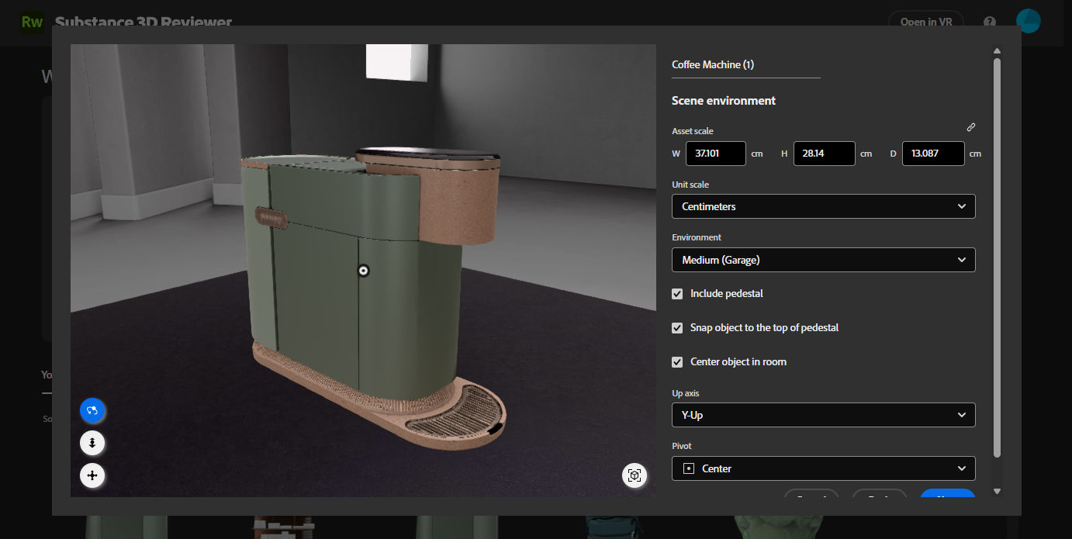Image resolution: width=1072 pixels, height=539 pixels.
Task: Click the Environment label above the dropdown
Action: pos(697,237)
